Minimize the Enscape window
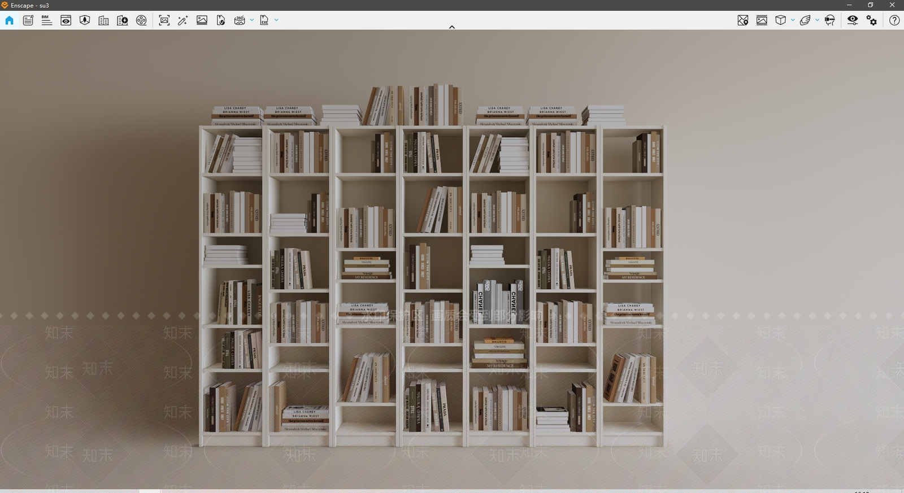904x493 pixels. point(849,5)
